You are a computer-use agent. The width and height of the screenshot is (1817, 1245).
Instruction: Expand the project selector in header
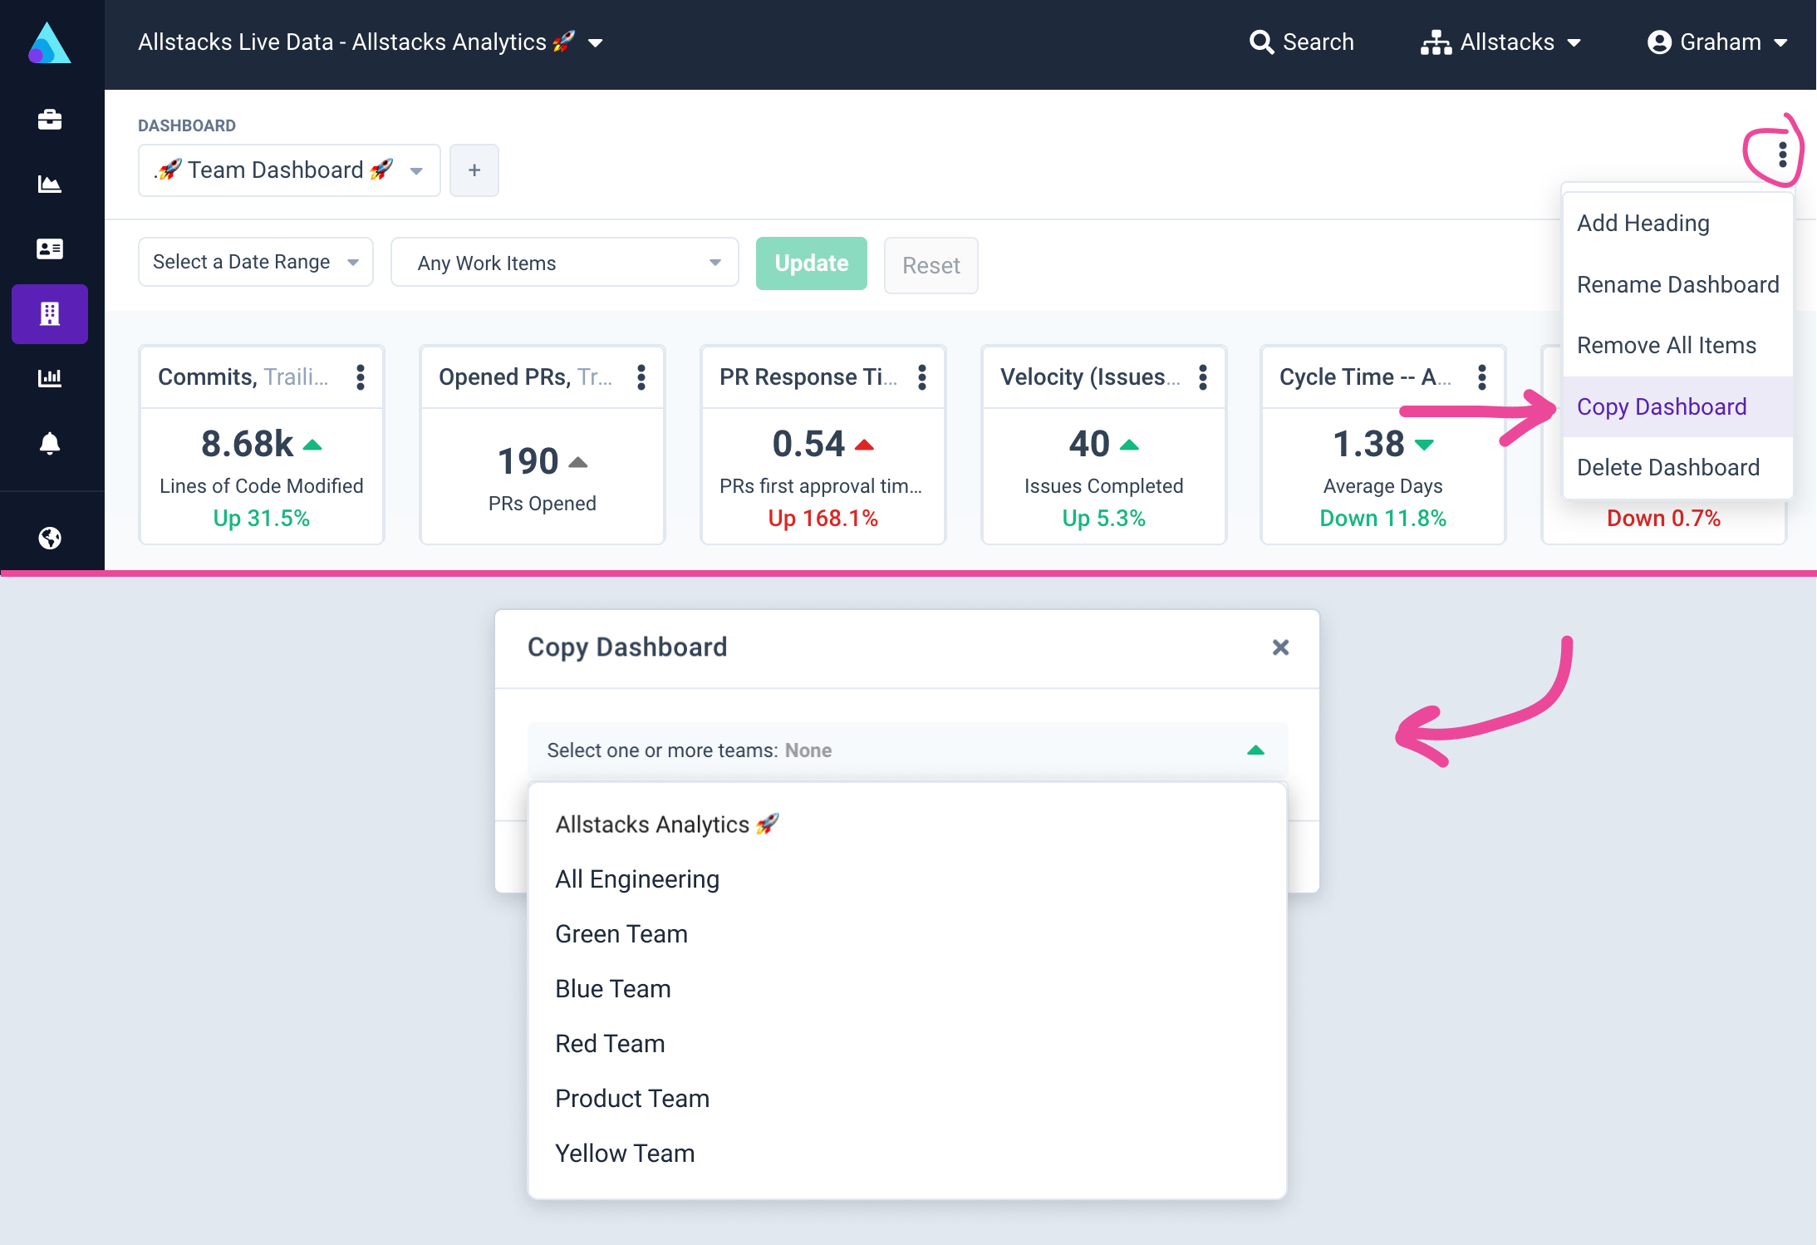[371, 42]
